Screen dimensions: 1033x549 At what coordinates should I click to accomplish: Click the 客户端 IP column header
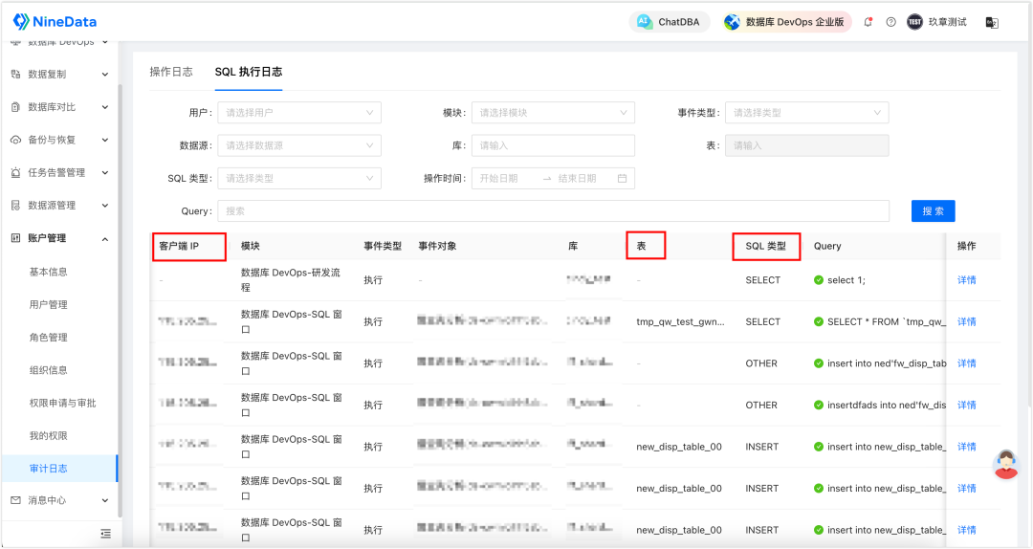point(179,246)
